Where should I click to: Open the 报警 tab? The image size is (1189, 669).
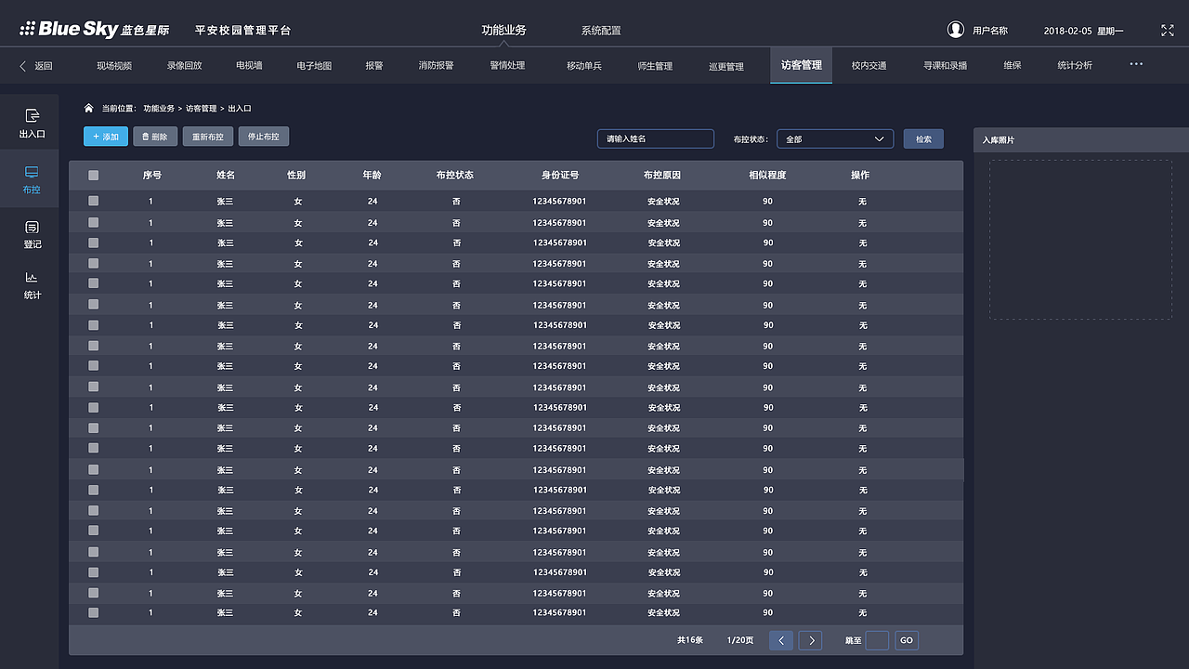374,66
